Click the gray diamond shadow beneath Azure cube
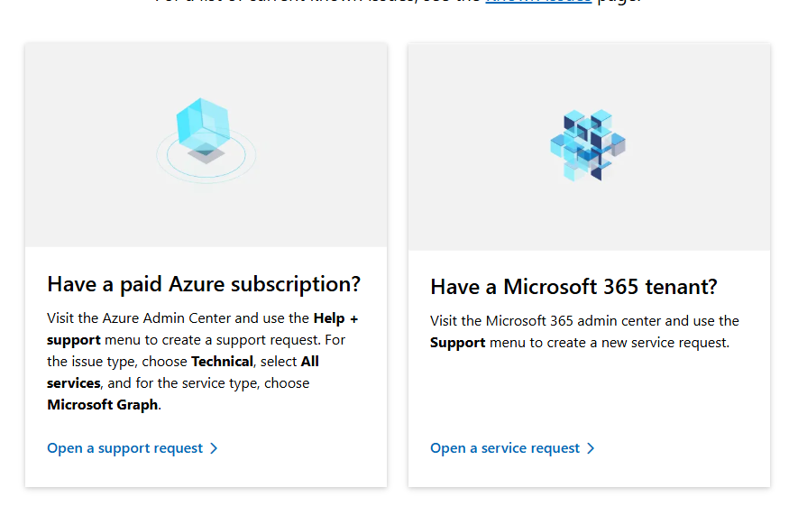Image resolution: width=798 pixels, height=506 pixels. click(x=206, y=155)
